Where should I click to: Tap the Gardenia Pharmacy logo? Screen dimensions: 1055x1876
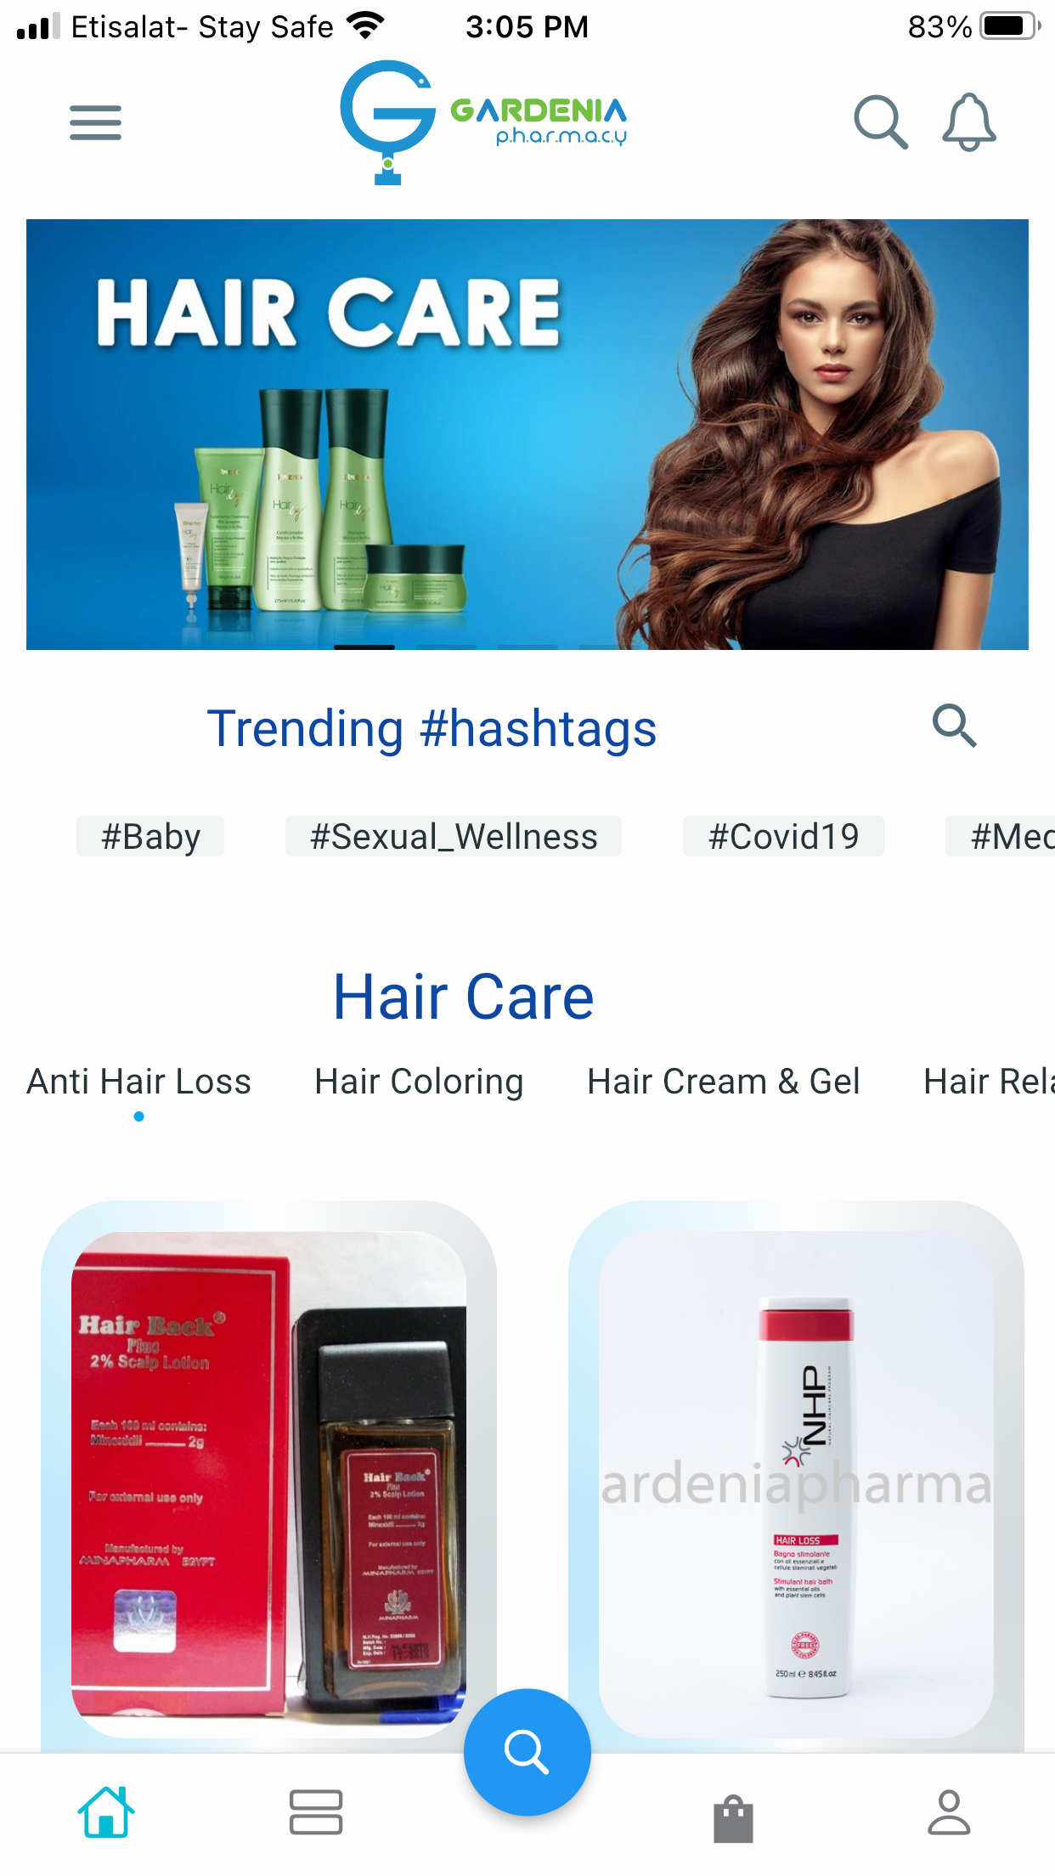pos(483,122)
